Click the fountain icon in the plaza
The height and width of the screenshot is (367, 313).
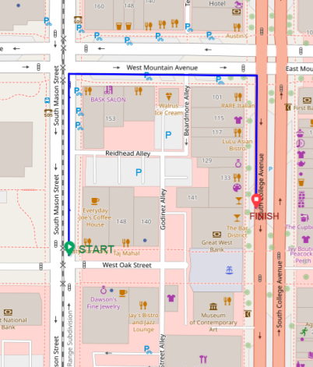point(229,270)
